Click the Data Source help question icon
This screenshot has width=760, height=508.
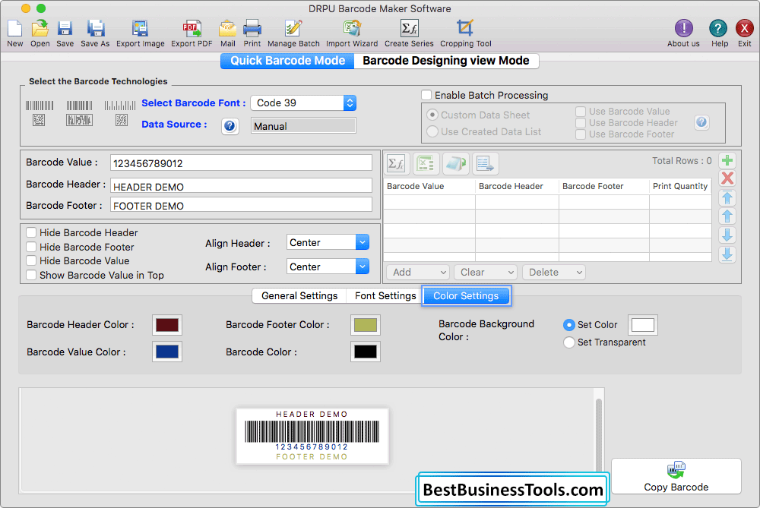coord(230,126)
